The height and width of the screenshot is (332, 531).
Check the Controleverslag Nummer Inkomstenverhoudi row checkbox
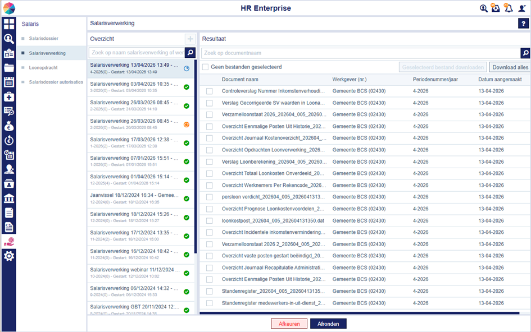tap(209, 91)
